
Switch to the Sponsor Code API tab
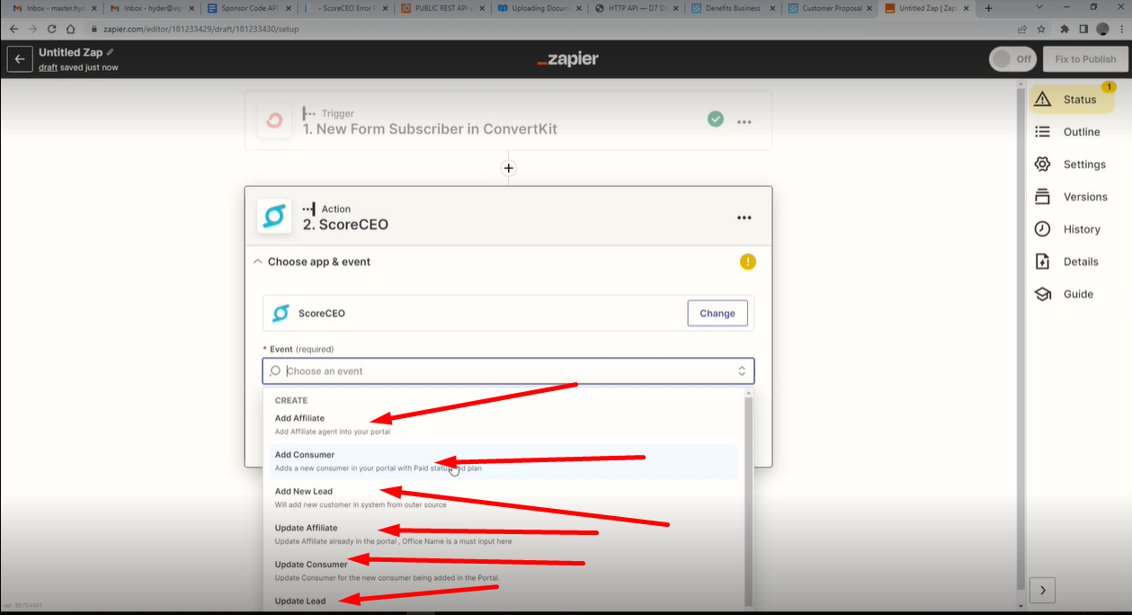coord(249,8)
